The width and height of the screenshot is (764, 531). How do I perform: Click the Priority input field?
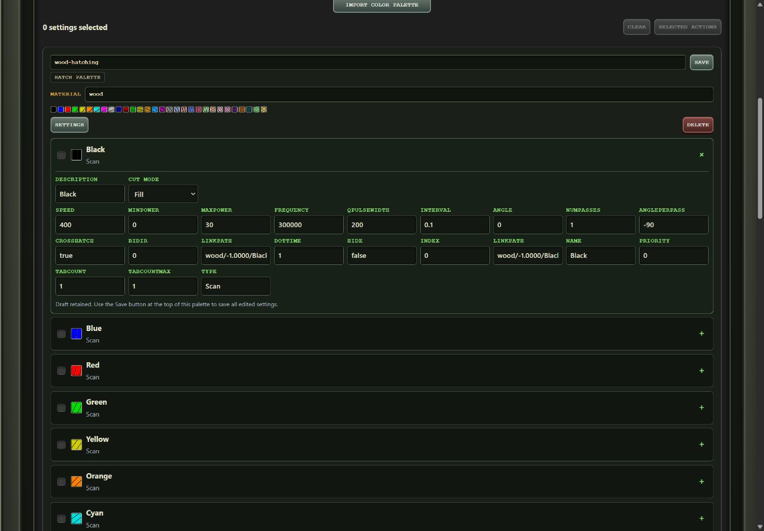674,255
